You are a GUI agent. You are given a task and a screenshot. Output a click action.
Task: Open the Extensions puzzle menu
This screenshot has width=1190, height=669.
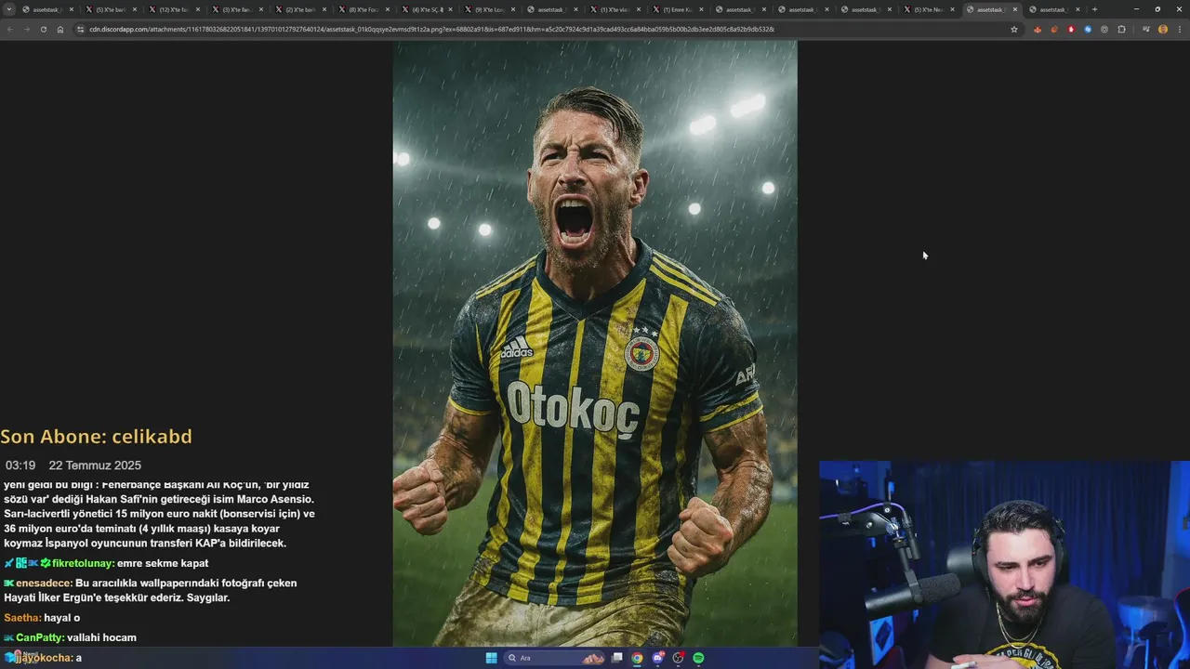point(1121,29)
